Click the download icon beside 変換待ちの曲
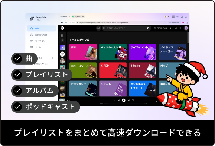215x146 pixels. point(32,35)
